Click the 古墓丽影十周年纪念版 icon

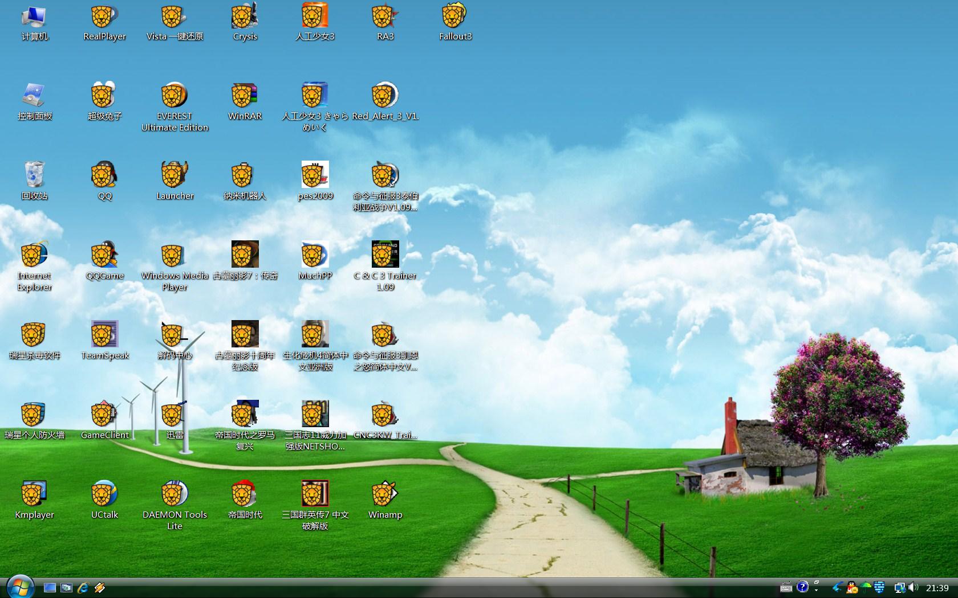pos(245,347)
